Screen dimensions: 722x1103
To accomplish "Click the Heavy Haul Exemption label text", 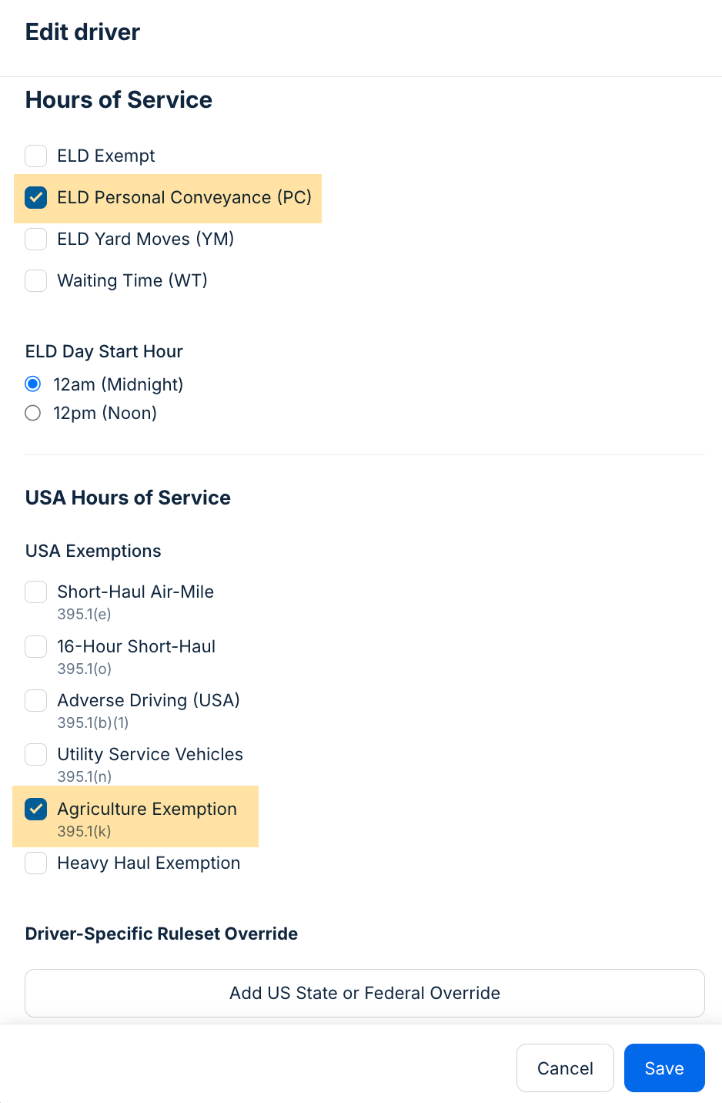I will tap(149, 863).
